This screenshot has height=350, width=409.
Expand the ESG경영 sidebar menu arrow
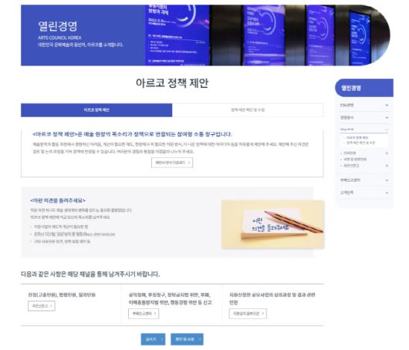[387, 105]
